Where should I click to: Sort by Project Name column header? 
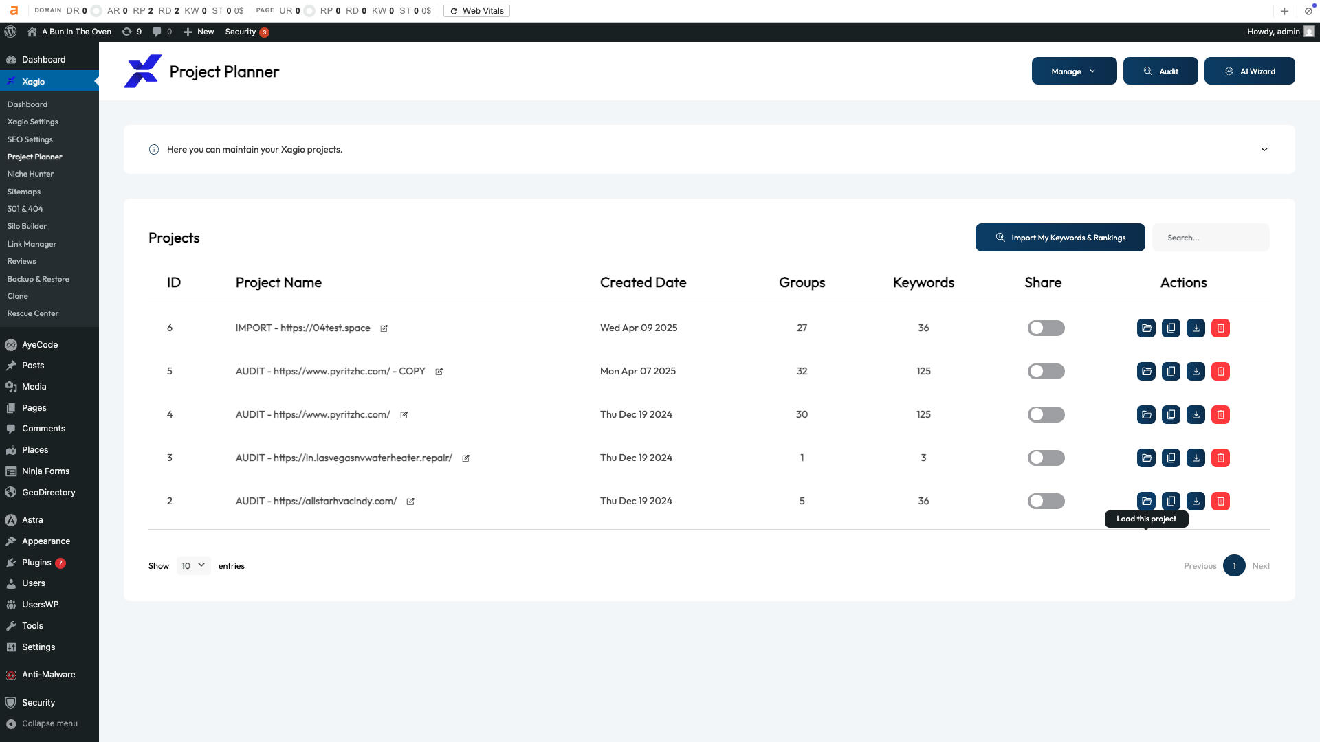[x=278, y=282]
